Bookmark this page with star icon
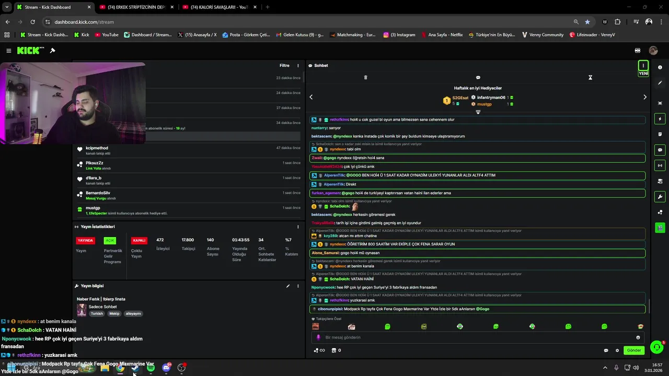Image resolution: width=669 pixels, height=376 pixels. click(587, 22)
